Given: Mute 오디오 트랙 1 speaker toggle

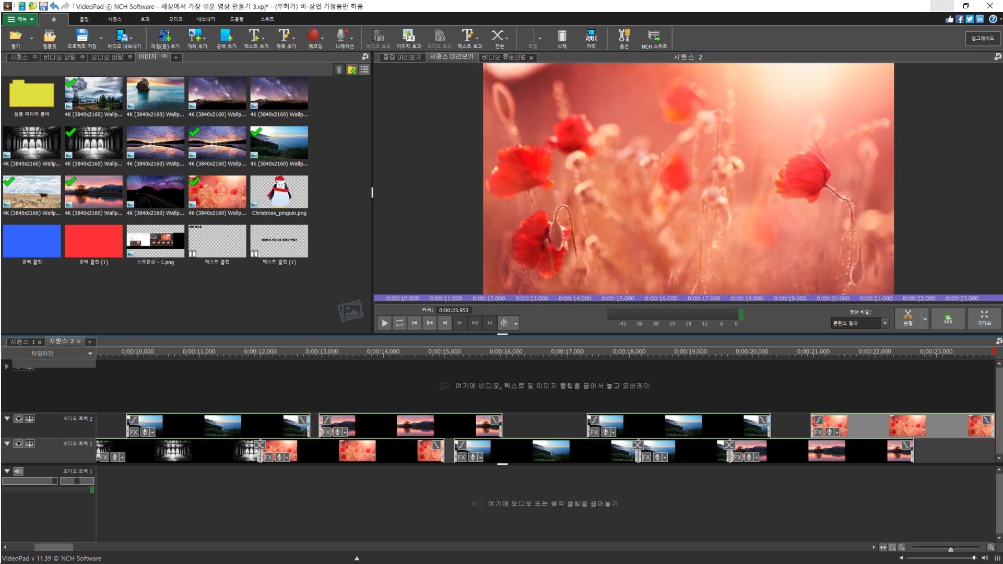Looking at the screenshot, I should point(18,472).
